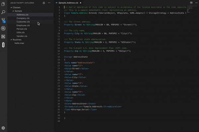
Task: Place cursor on 'Property State' line
Action: pyautogui.click(x=100, y=42)
